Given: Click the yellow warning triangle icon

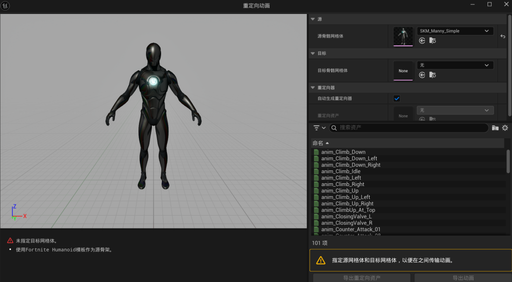Looking at the screenshot, I should [320, 260].
